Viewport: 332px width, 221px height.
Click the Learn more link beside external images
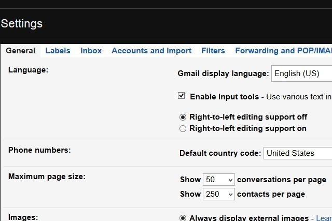coord(324,218)
